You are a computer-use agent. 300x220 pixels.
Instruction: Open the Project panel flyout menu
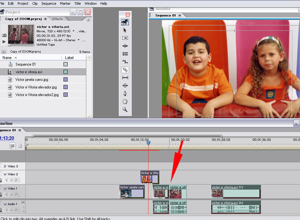(x=88, y=20)
